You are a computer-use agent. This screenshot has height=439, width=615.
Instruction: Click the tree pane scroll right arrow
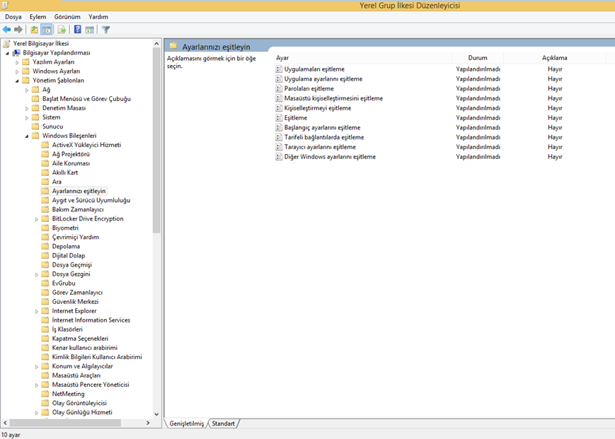coord(148,423)
